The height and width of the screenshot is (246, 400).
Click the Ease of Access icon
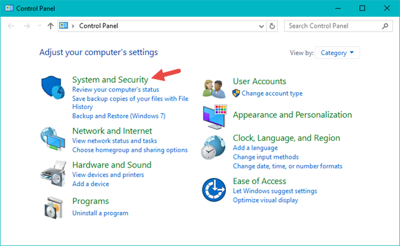[x=214, y=190]
